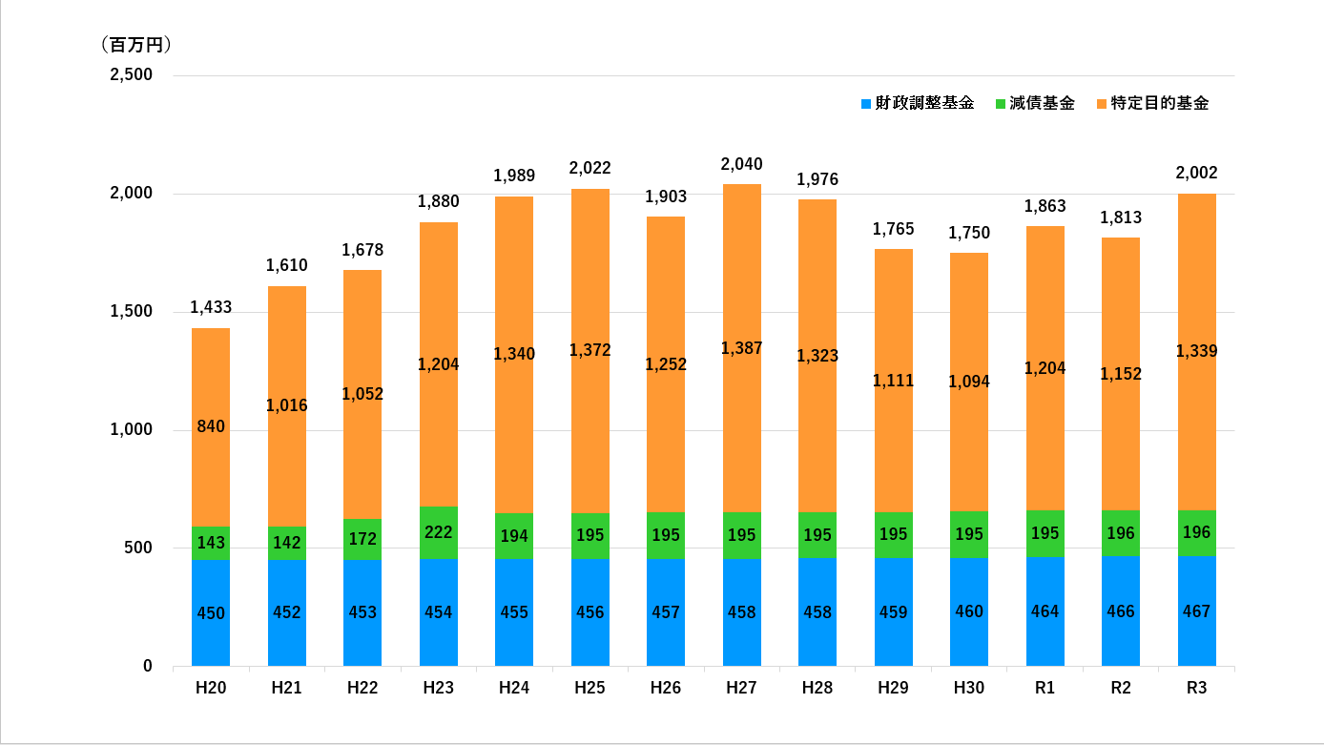
Task: Click the H21 total value 1,610
Action: (287, 266)
